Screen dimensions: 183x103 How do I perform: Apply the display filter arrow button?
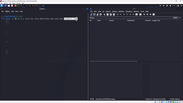tap(176, 18)
